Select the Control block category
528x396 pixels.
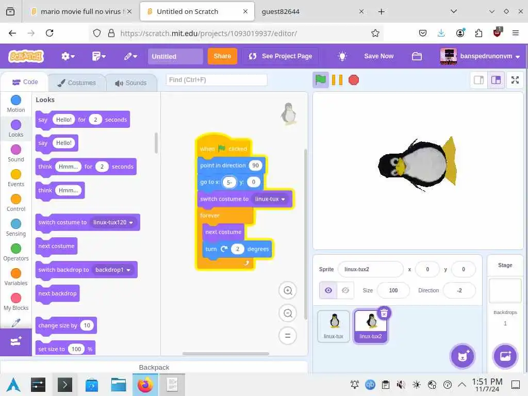click(x=16, y=203)
